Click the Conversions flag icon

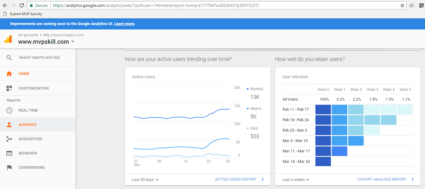9,167
